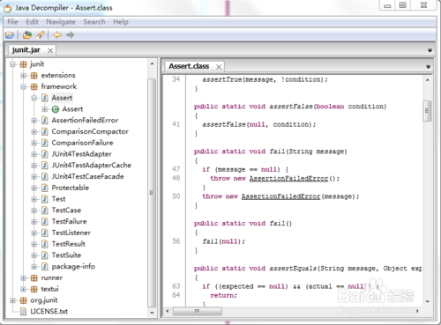Click the Open File folder icon
The image size is (441, 325).
click(10, 35)
